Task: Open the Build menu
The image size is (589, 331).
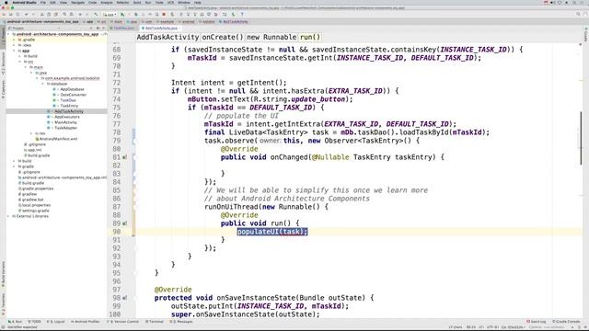Action: click(x=137, y=2)
